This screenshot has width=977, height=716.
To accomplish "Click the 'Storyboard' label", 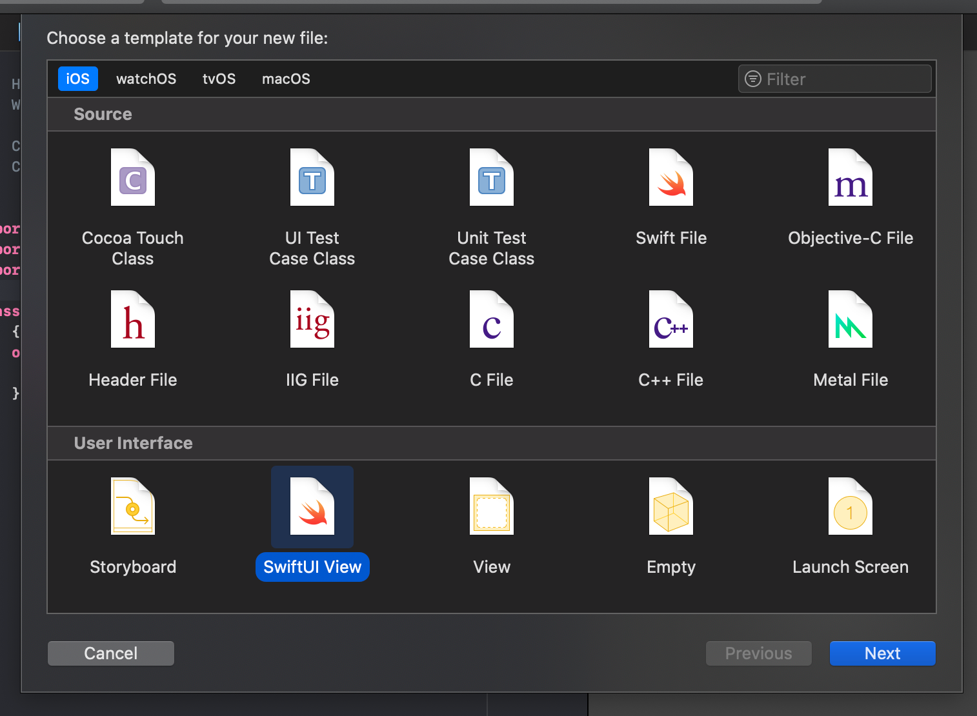I will (x=133, y=567).
